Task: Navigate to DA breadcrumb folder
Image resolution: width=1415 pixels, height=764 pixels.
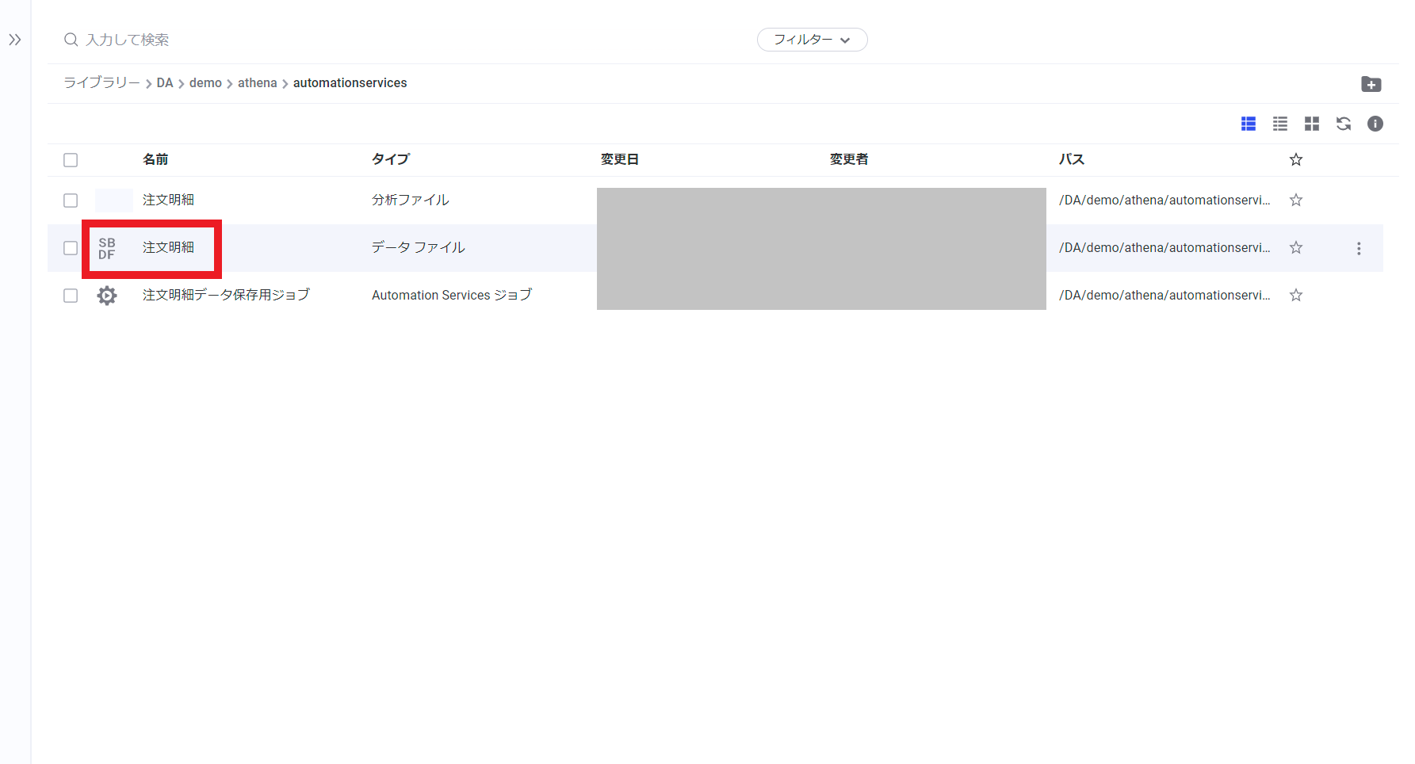Action: 165,83
